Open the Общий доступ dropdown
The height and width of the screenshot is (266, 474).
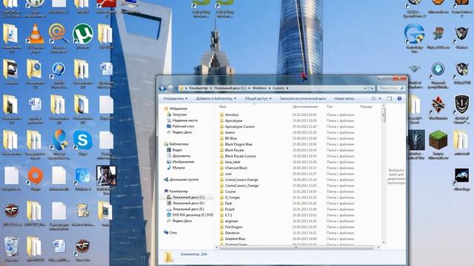pyautogui.click(x=258, y=98)
